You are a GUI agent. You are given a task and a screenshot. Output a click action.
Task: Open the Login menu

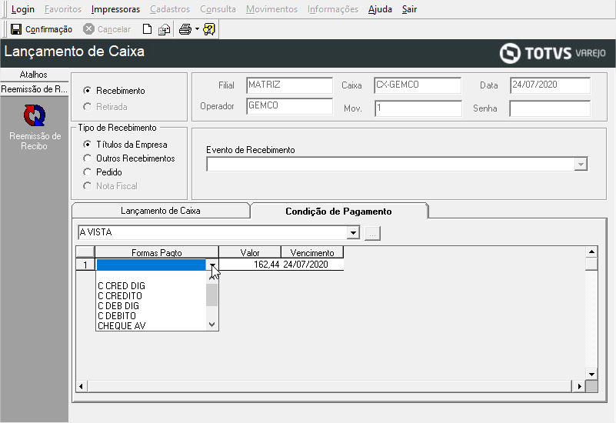tap(23, 9)
